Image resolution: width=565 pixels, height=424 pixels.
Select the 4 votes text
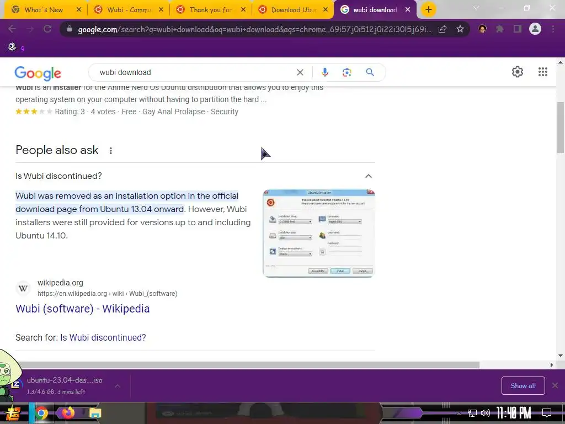pos(103,112)
